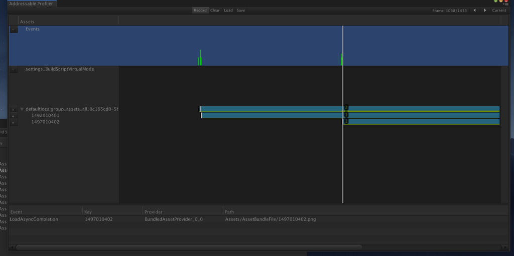Clear the recorded profiler data
Screen dimensions: 514x256
pos(215,11)
